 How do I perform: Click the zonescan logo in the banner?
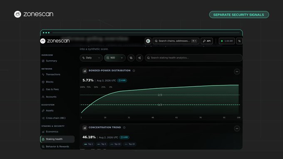[x=34, y=14]
